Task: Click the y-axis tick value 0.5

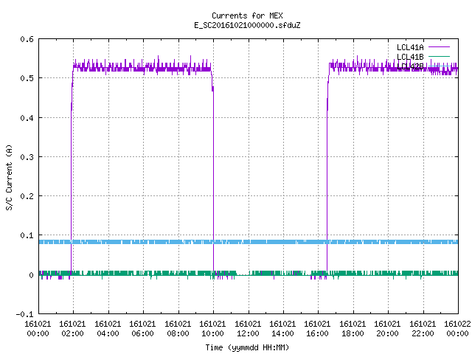Action: (27, 78)
